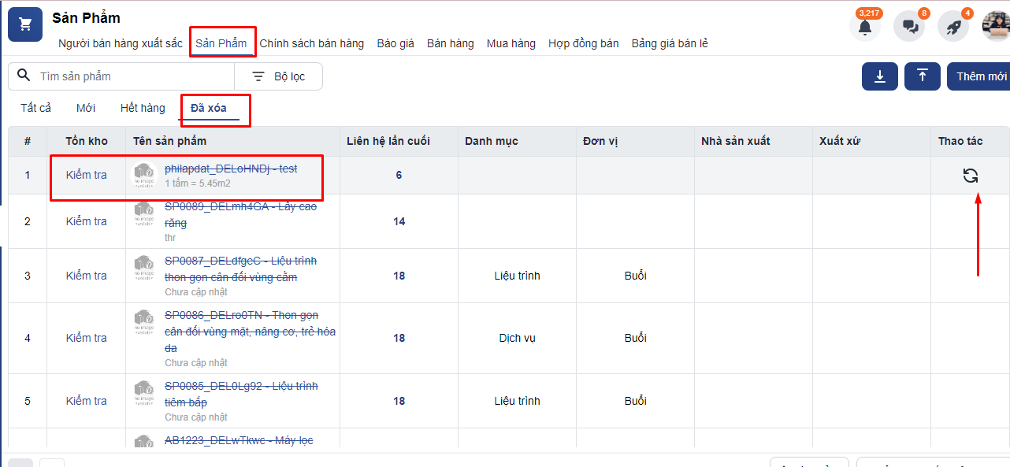The image size is (1010, 467).
Task: Open the Báo giá menu
Action: pos(395,43)
